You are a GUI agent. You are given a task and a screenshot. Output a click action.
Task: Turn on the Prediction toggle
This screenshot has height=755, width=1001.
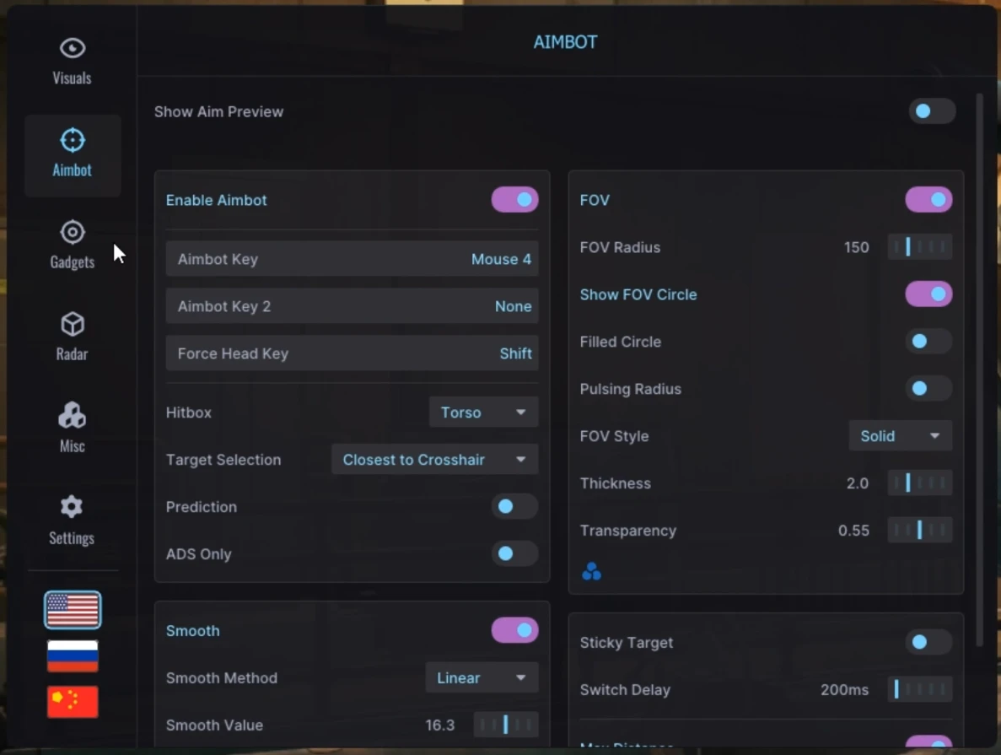pos(514,506)
